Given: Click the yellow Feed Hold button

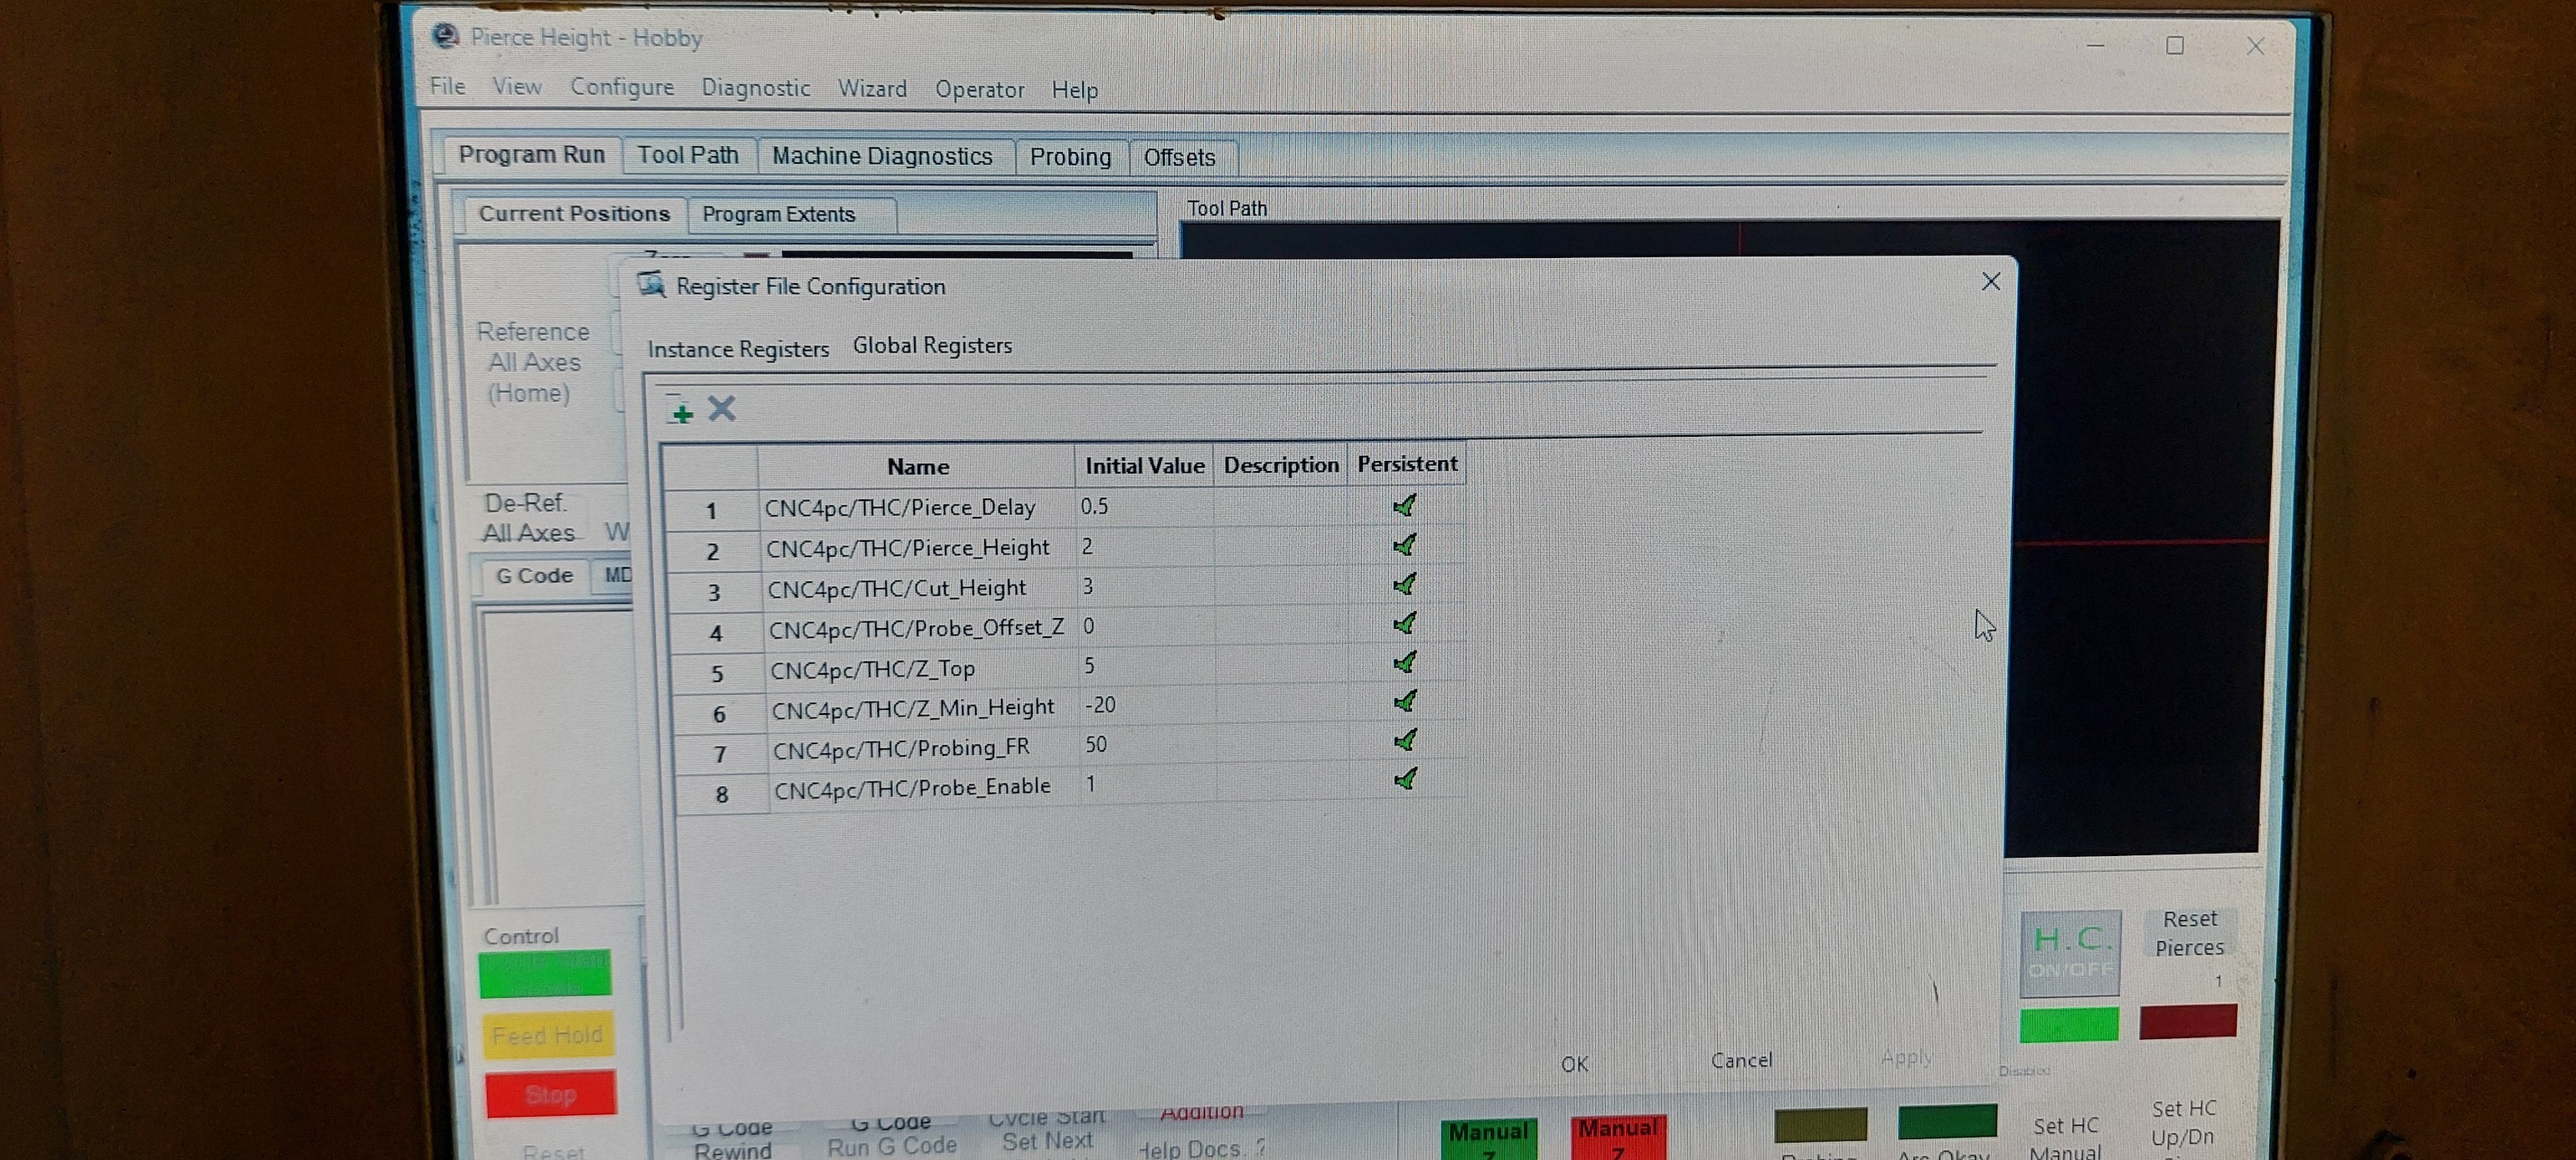Looking at the screenshot, I should (547, 1036).
